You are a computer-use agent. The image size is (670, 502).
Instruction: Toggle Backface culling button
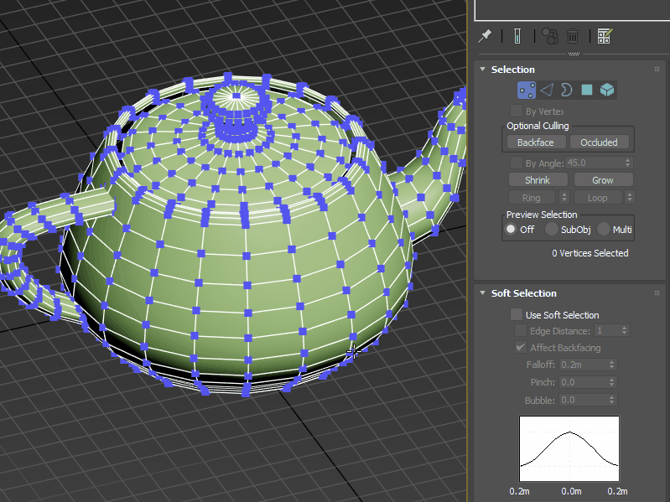pos(536,142)
